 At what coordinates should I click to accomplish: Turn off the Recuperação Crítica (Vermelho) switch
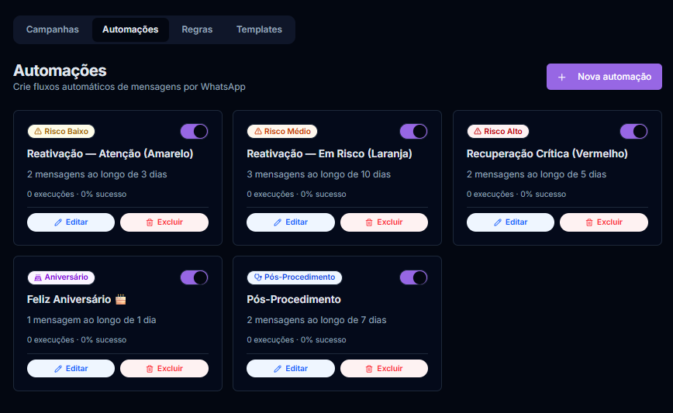[633, 132]
